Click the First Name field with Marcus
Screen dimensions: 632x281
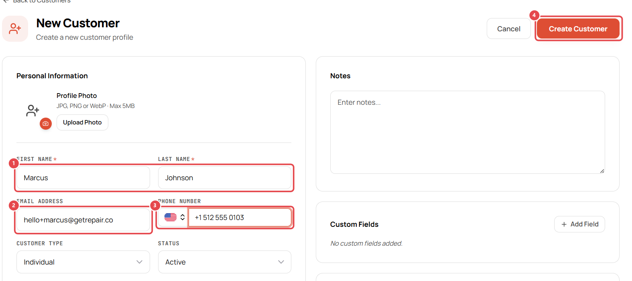[83, 178]
